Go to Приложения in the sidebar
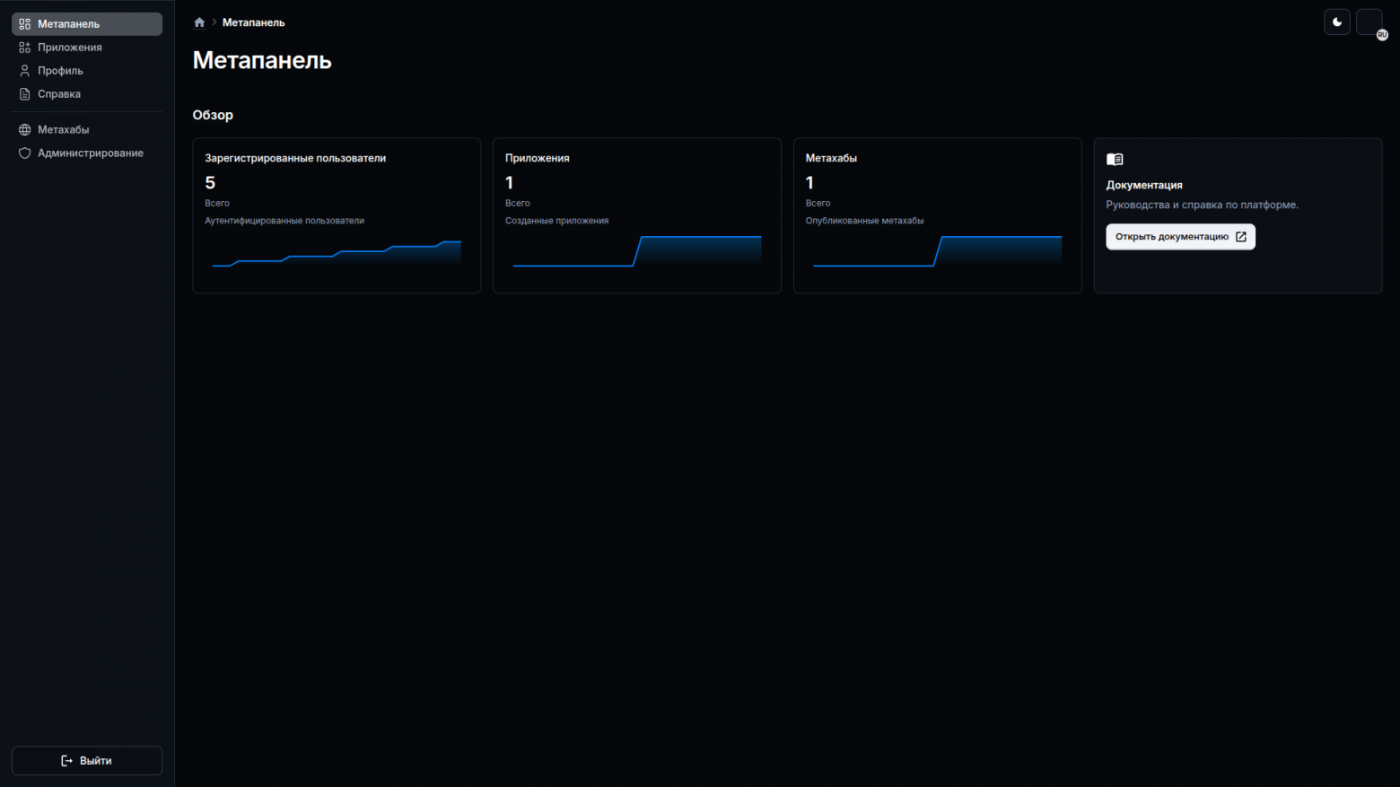Viewport: 1400px width, 787px height. 87,48
